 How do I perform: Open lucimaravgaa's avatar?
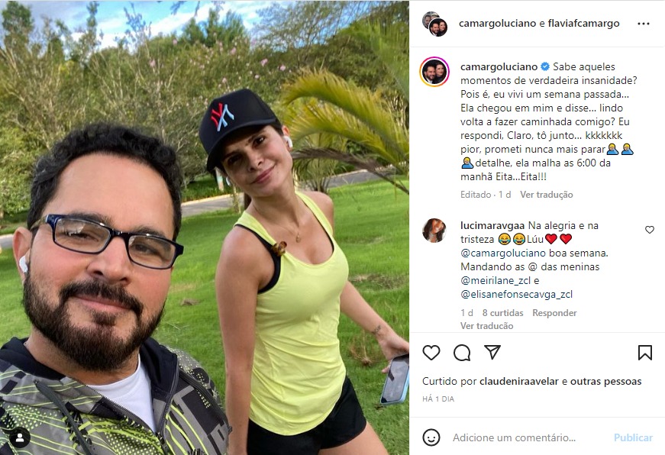(434, 231)
